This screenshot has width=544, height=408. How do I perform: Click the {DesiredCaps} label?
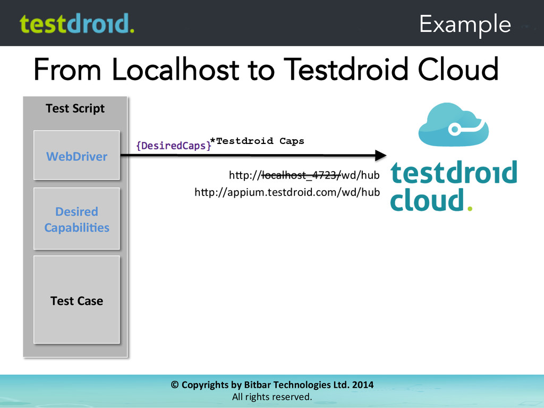pos(174,146)
